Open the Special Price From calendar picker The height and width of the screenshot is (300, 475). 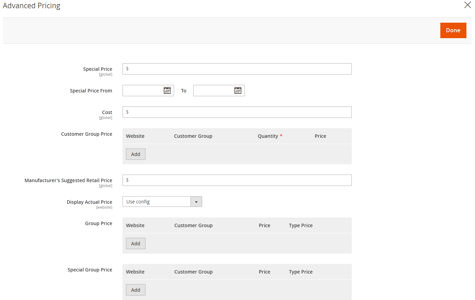[167, 90]
